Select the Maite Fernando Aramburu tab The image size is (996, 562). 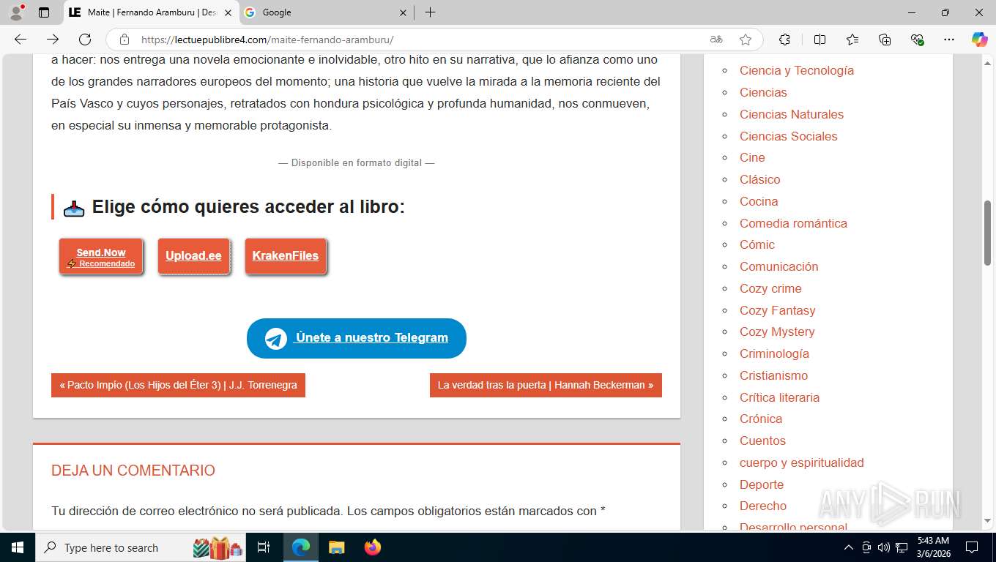152,12
